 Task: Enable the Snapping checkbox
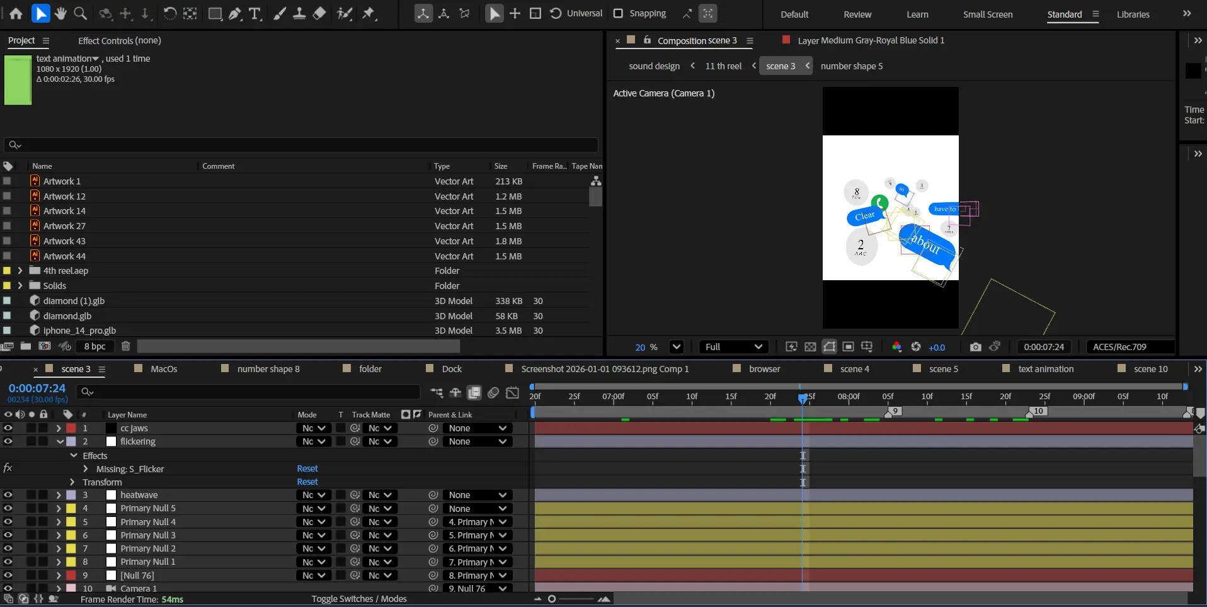618,13
